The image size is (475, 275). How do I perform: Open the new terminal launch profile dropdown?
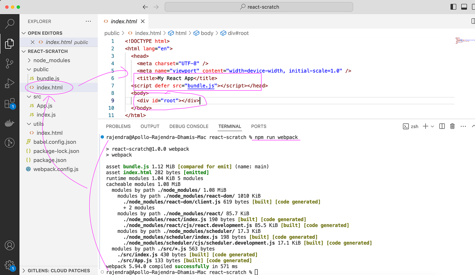433,126
